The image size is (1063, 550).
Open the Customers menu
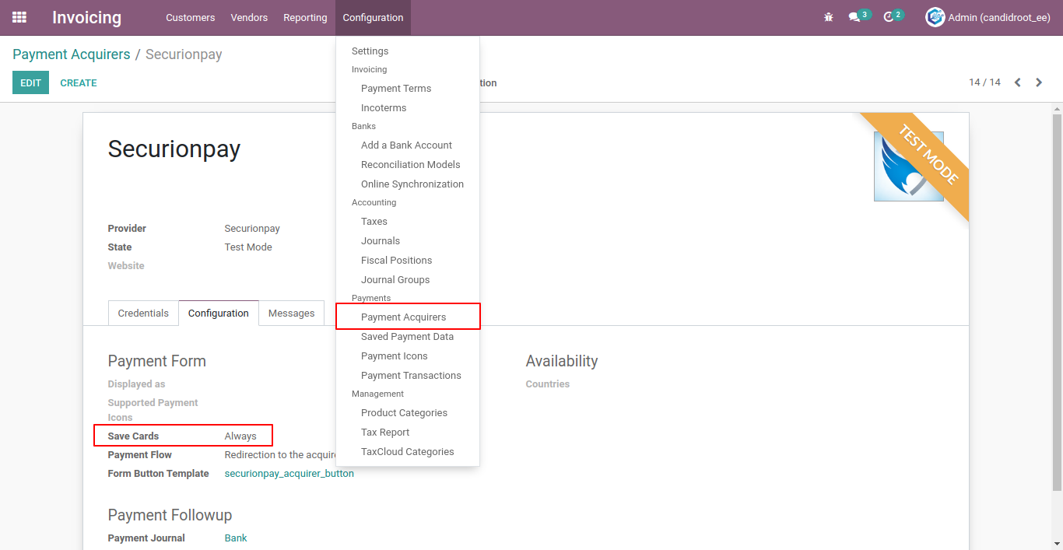point(190,18)
